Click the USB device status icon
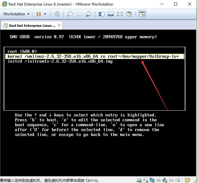This screenshot has width=197, height=183. click(x=171, y=180)
